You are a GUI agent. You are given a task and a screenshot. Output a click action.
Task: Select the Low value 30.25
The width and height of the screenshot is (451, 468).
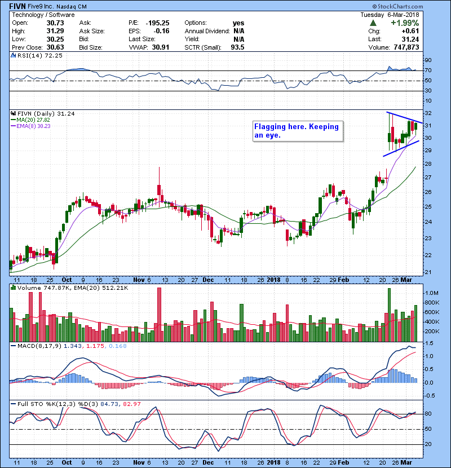coord(55,39)
